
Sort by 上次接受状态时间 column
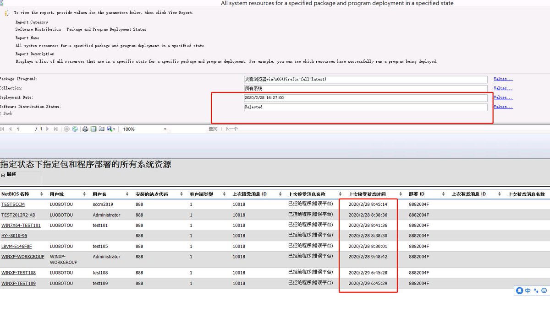401,194
